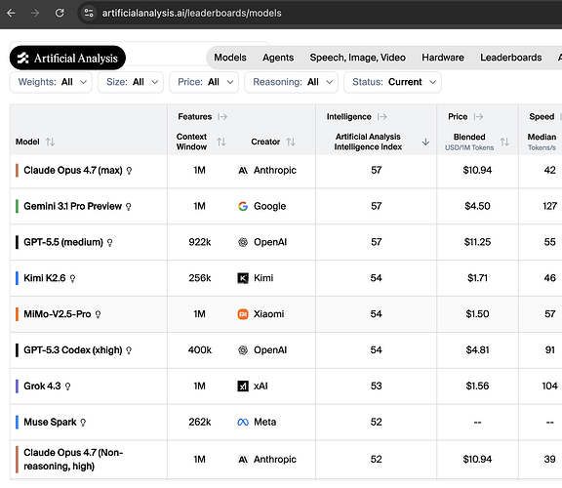Sort by Context Window column arrows
Screen dimensions: 562x488
(x=221, y=142)
